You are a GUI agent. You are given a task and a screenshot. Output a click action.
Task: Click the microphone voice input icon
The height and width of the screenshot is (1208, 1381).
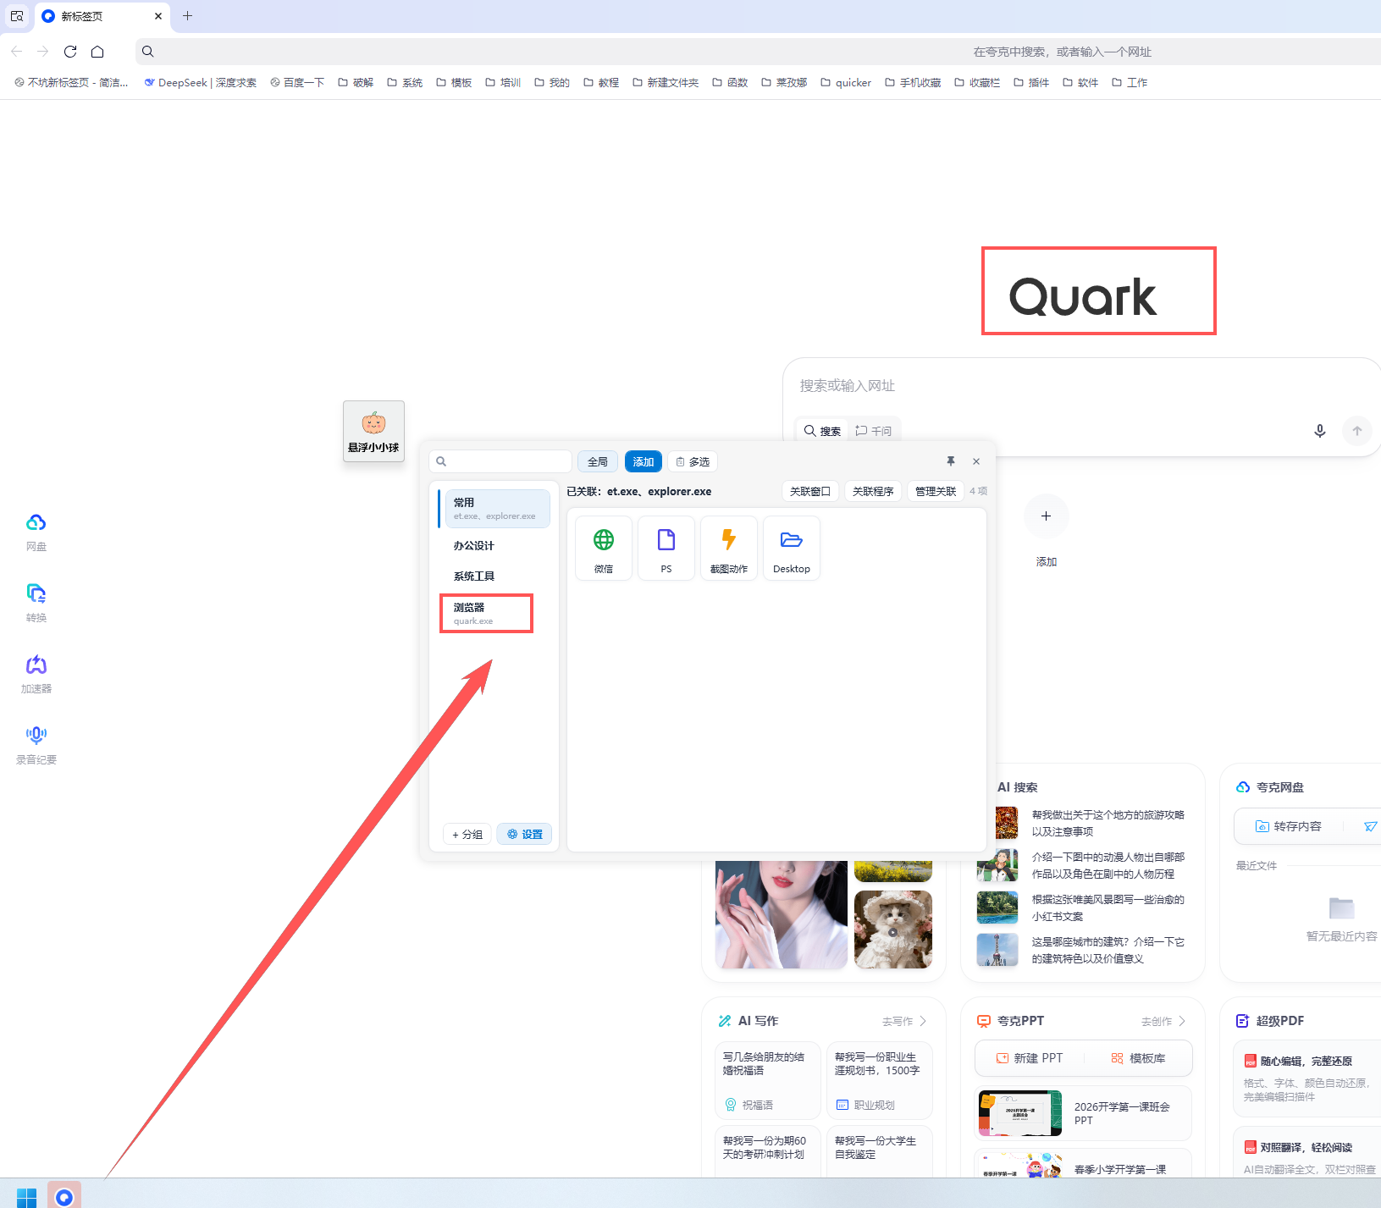1319,431
